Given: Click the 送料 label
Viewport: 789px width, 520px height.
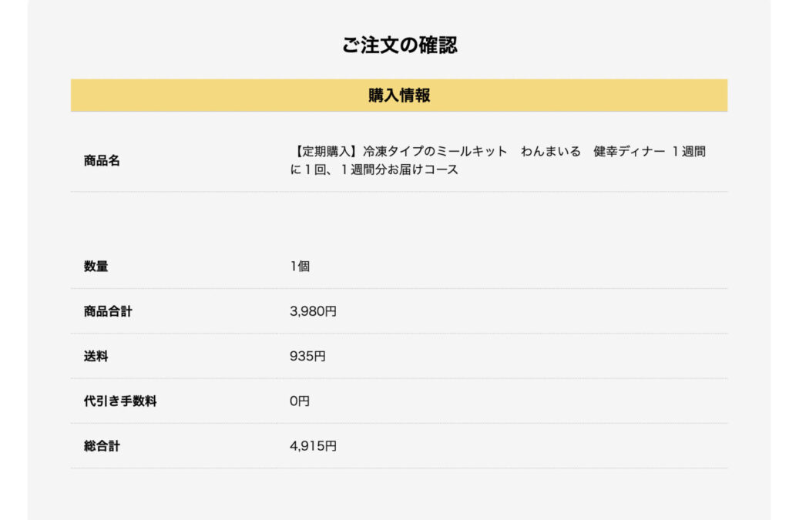Looking at the screenshot, I should pos(96,356).
